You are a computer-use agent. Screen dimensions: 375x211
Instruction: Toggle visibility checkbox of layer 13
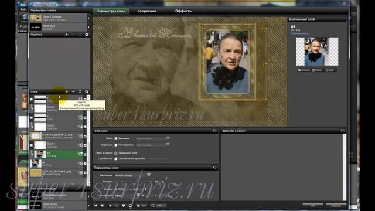coord(85,118)
